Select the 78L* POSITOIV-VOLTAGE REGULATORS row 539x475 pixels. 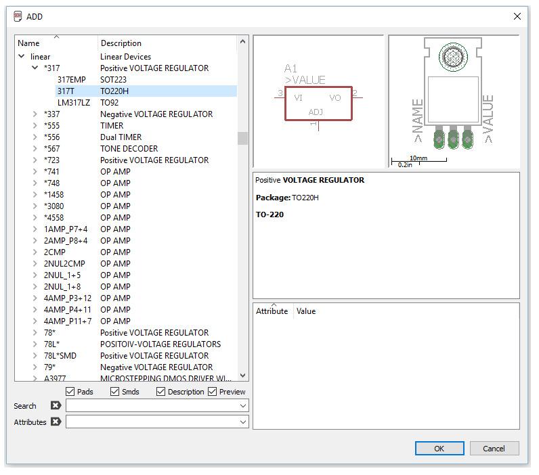pyautogui.click(x=139, y=344)
